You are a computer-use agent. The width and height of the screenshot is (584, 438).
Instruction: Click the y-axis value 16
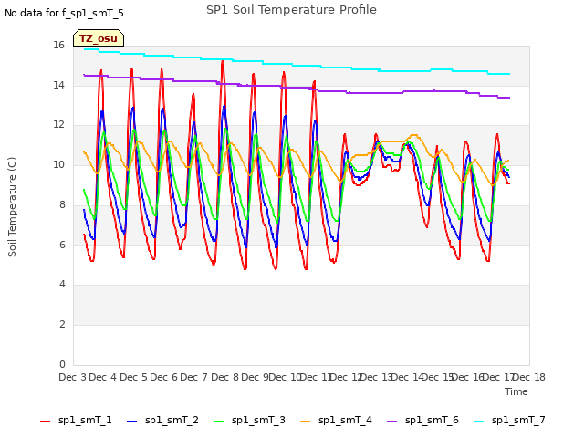pos(58,46)
